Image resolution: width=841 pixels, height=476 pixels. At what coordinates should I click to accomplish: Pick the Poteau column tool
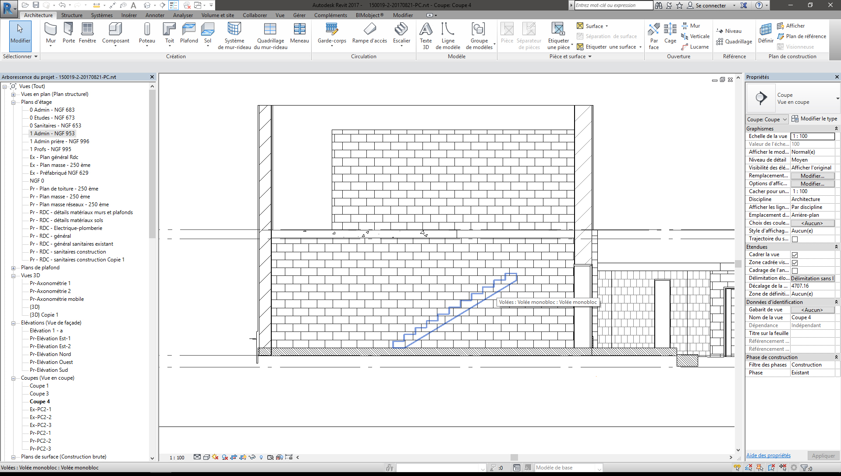(x=147, y=34)
